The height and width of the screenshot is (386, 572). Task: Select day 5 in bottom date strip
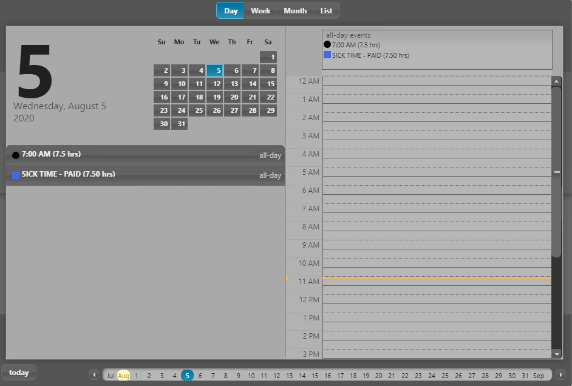tap(187, 375)
